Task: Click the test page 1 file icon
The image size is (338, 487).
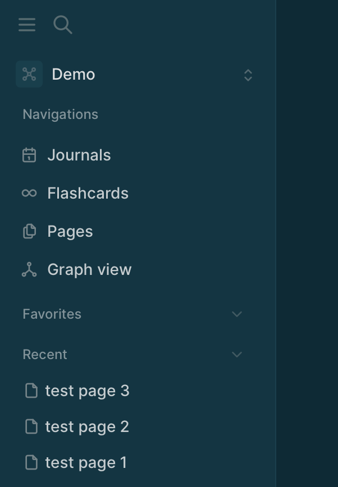Action: pyautogui.click(x=31, y=462)
